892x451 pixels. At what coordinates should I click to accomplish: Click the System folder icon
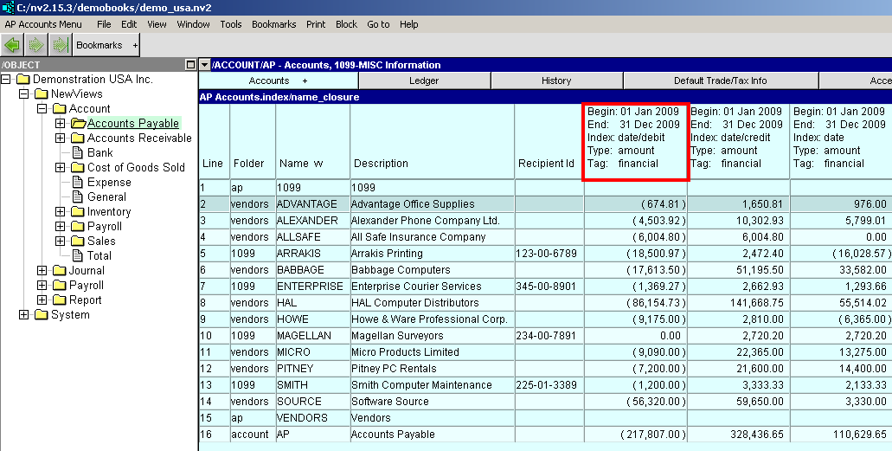41,314
